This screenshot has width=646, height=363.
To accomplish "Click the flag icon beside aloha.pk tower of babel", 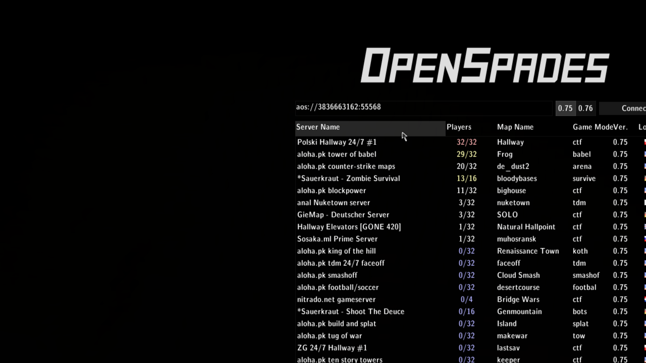I will click(x=645, y=154).
